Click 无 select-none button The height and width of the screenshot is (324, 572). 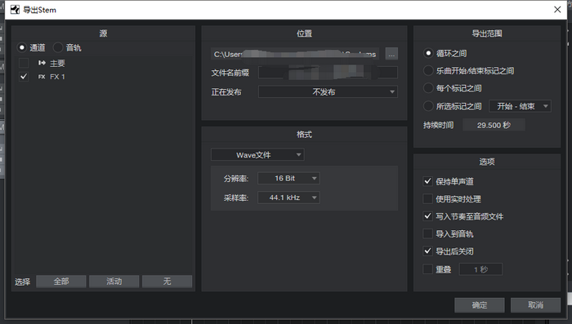pyautogui.click(x=167, y=282)
